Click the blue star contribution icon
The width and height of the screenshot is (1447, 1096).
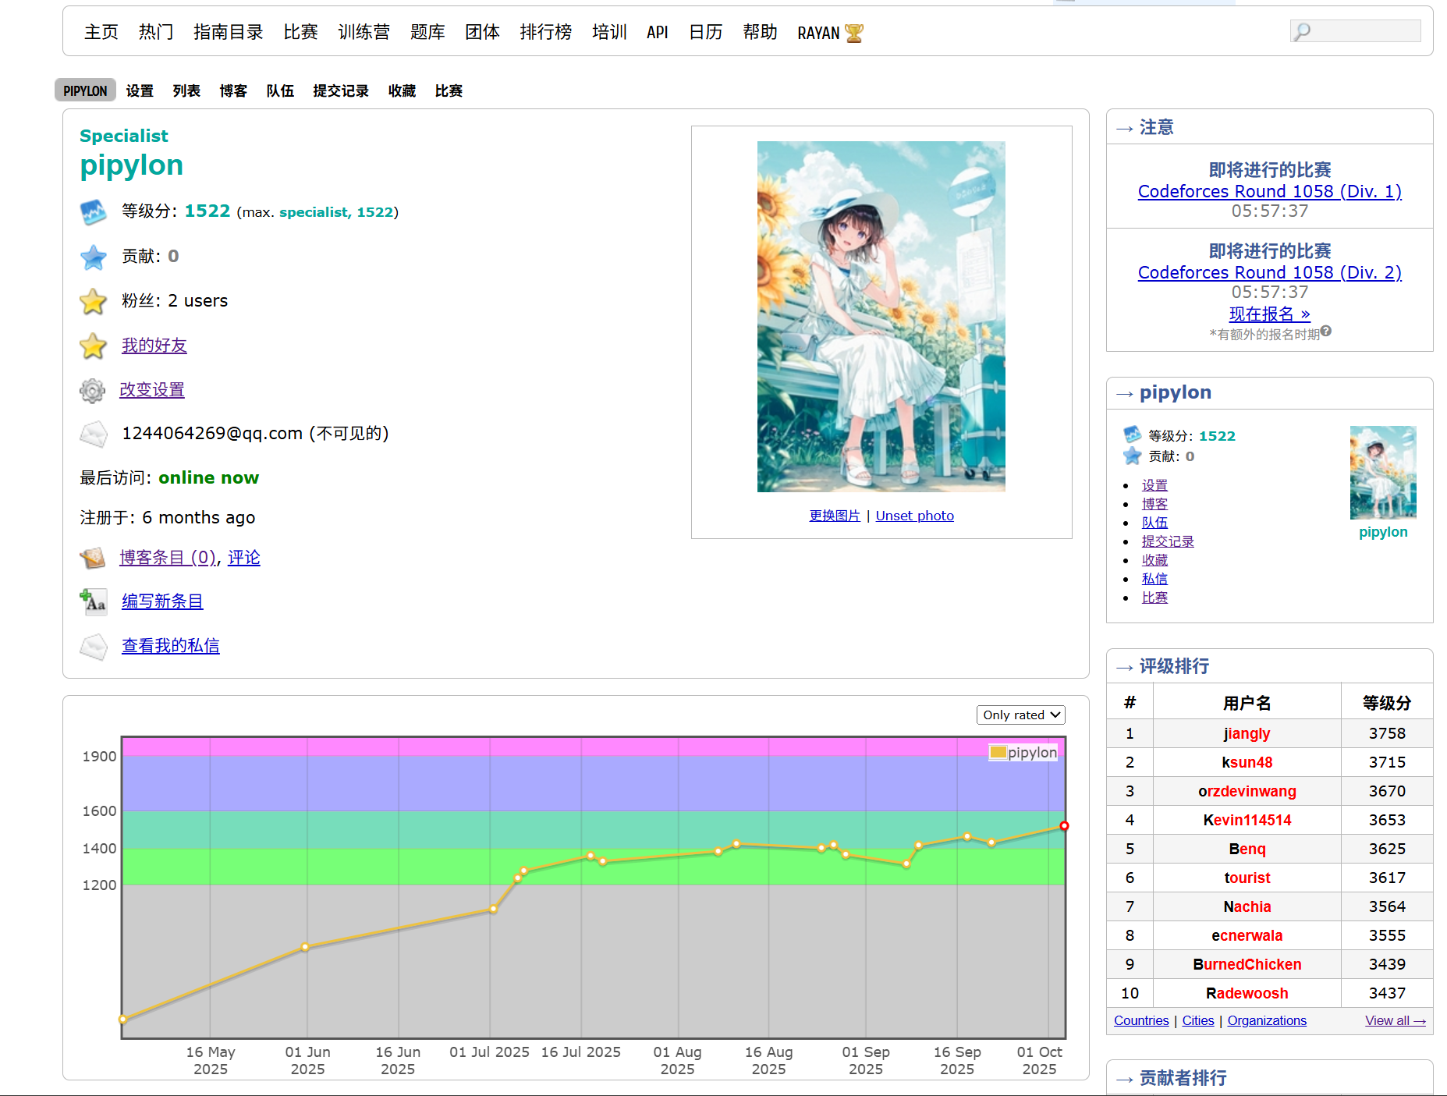click(93, 257)
